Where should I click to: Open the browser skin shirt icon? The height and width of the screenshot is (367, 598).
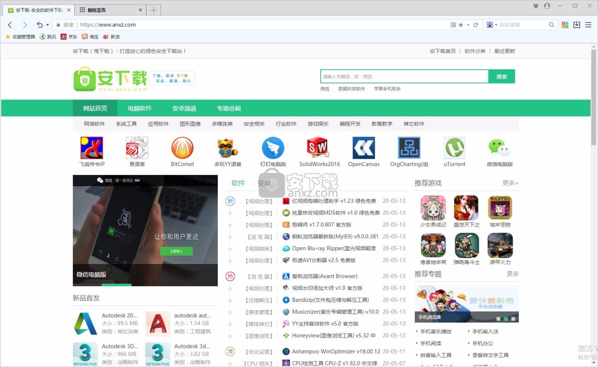click(536, 6)
